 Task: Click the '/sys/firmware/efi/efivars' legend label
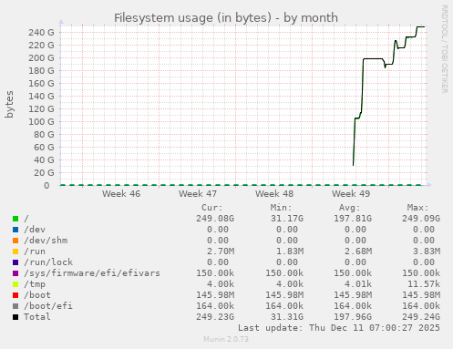point(92,273)
